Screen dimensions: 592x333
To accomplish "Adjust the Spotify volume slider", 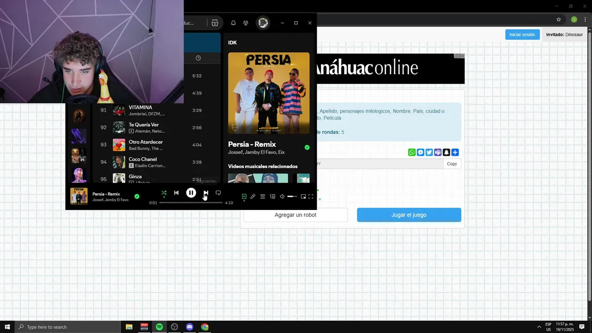I will click(292, 197).
